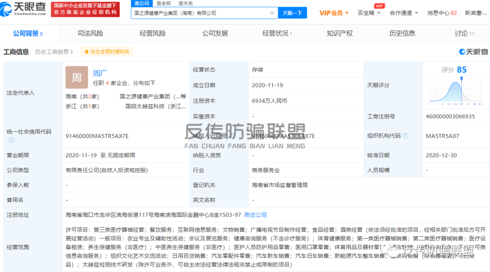Viewport: 490px width, 272px height.
Task: Switch to the 历史信息 tab
Action: coord(402,33)
